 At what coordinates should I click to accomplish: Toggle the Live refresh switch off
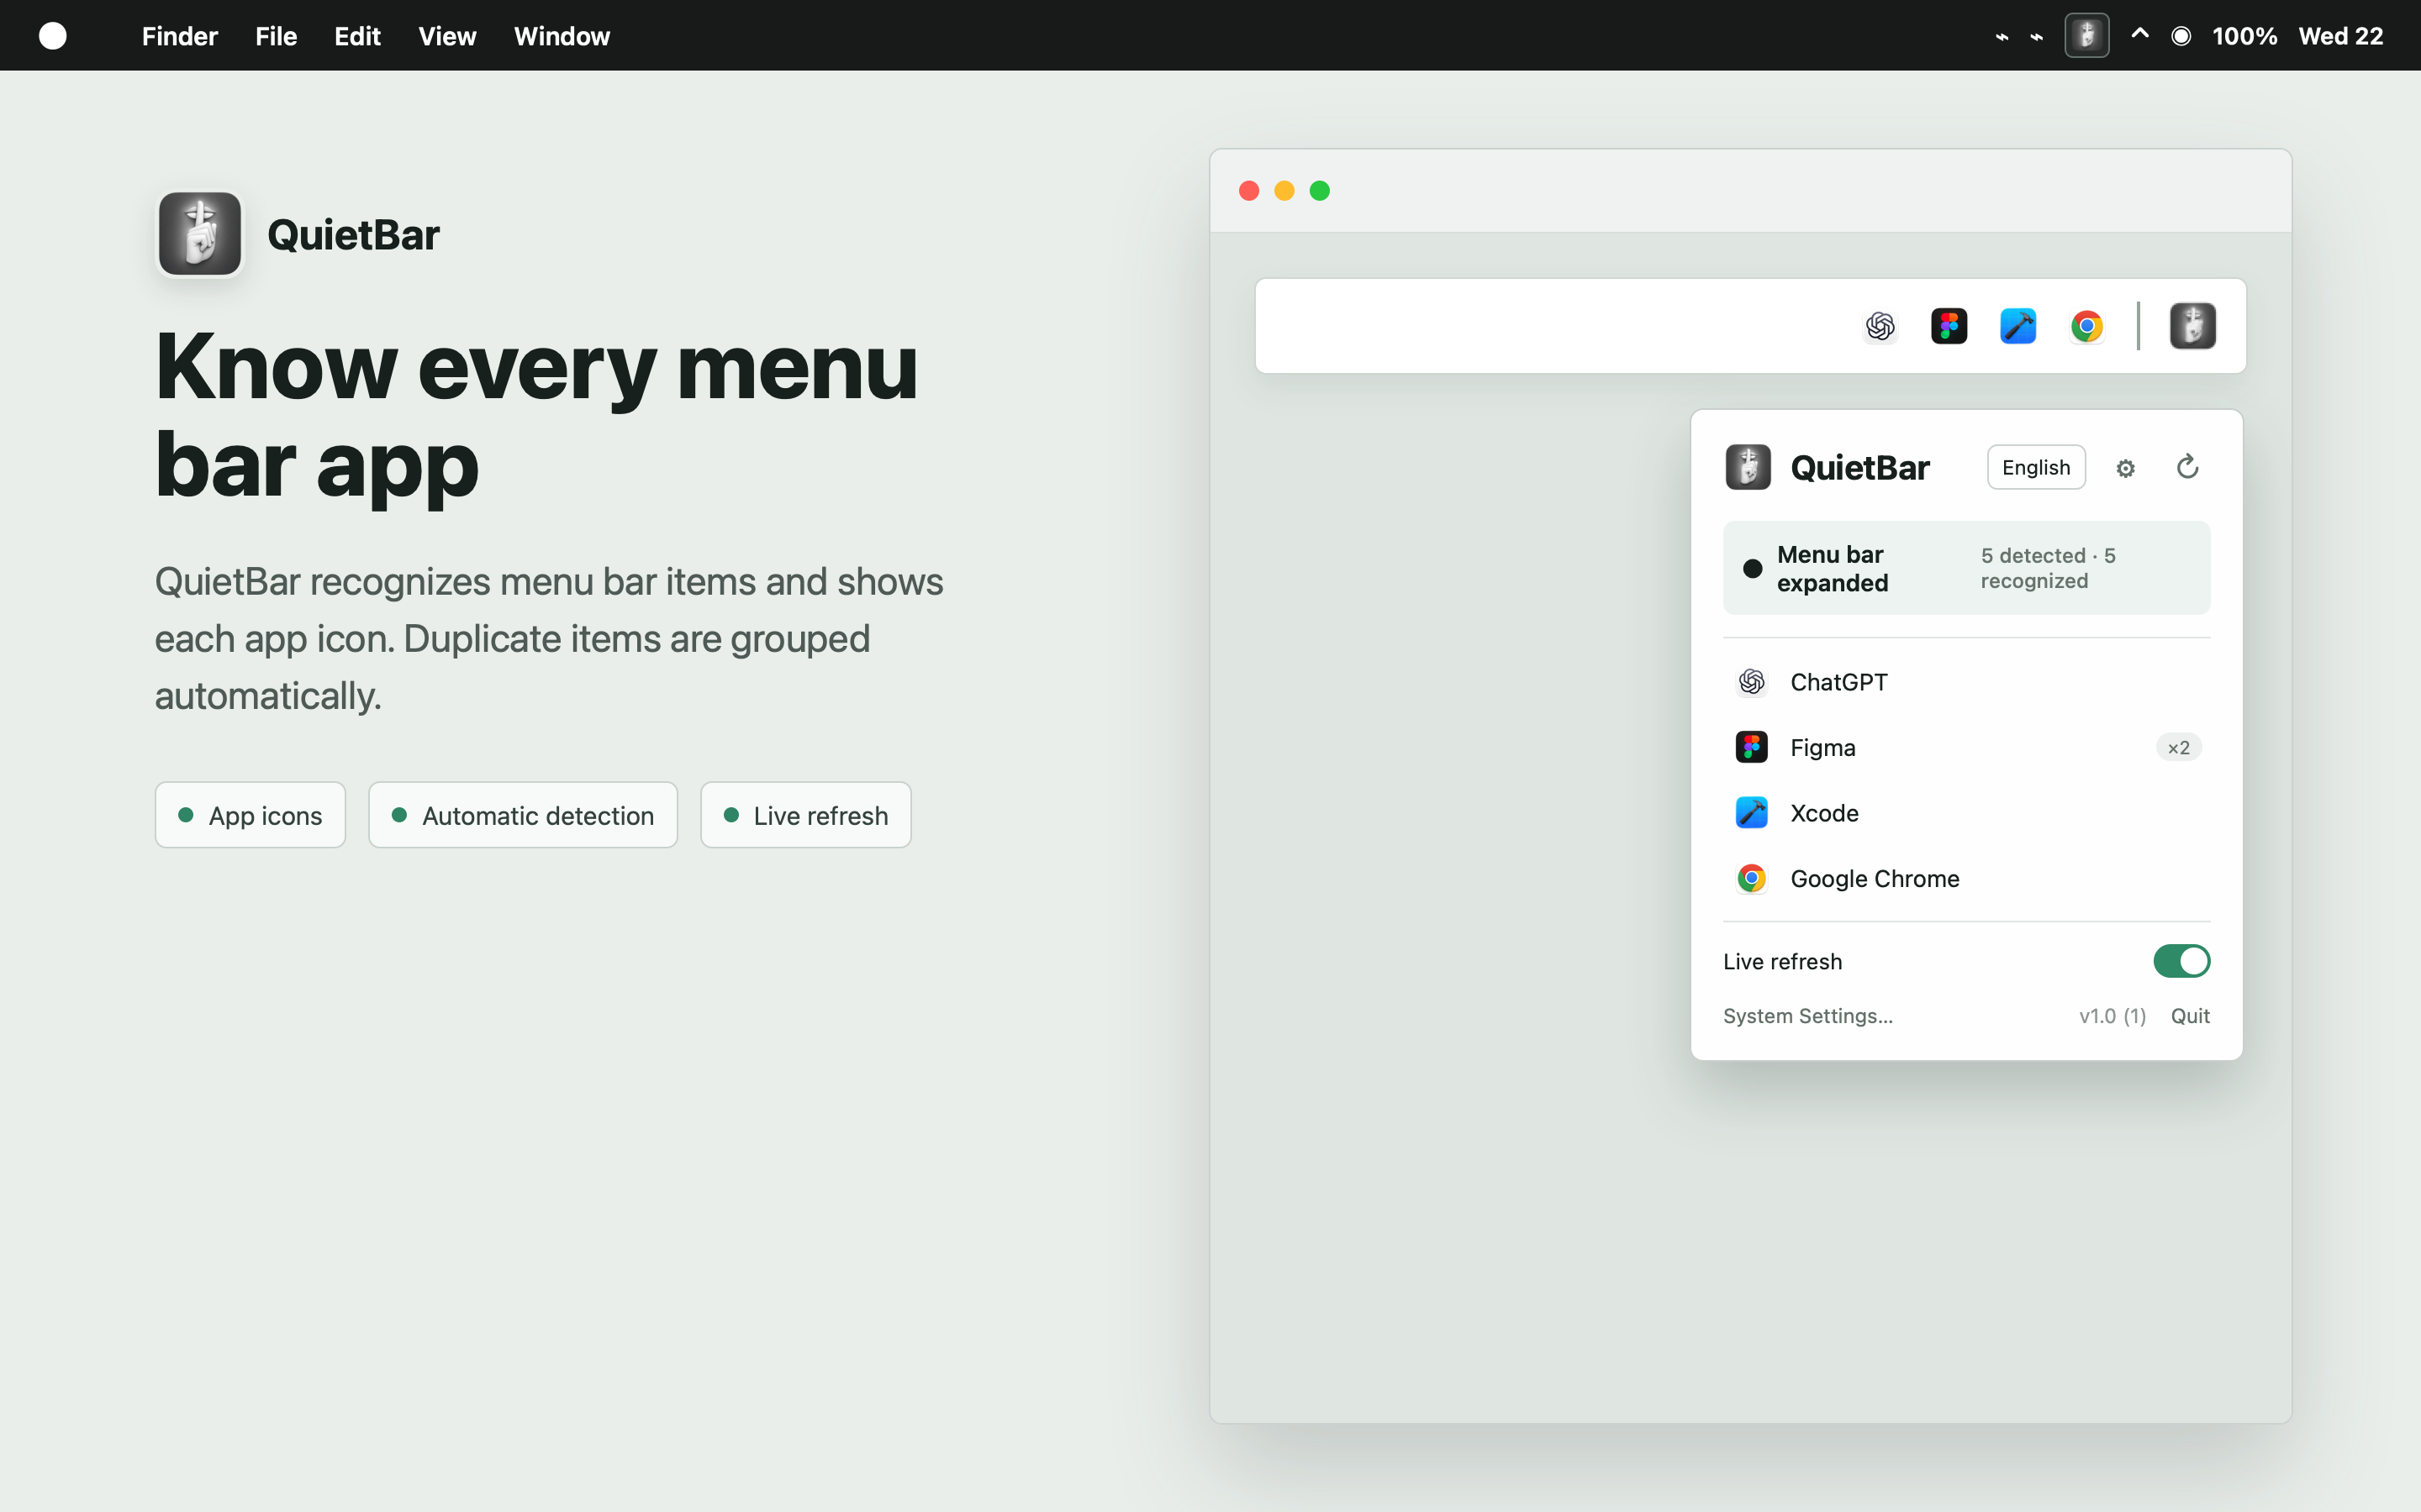(x=2181, y=961)
